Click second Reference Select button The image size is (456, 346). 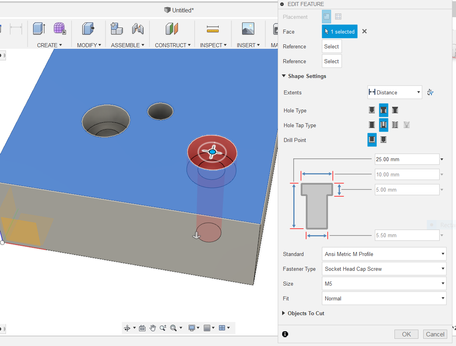point(332,61)
